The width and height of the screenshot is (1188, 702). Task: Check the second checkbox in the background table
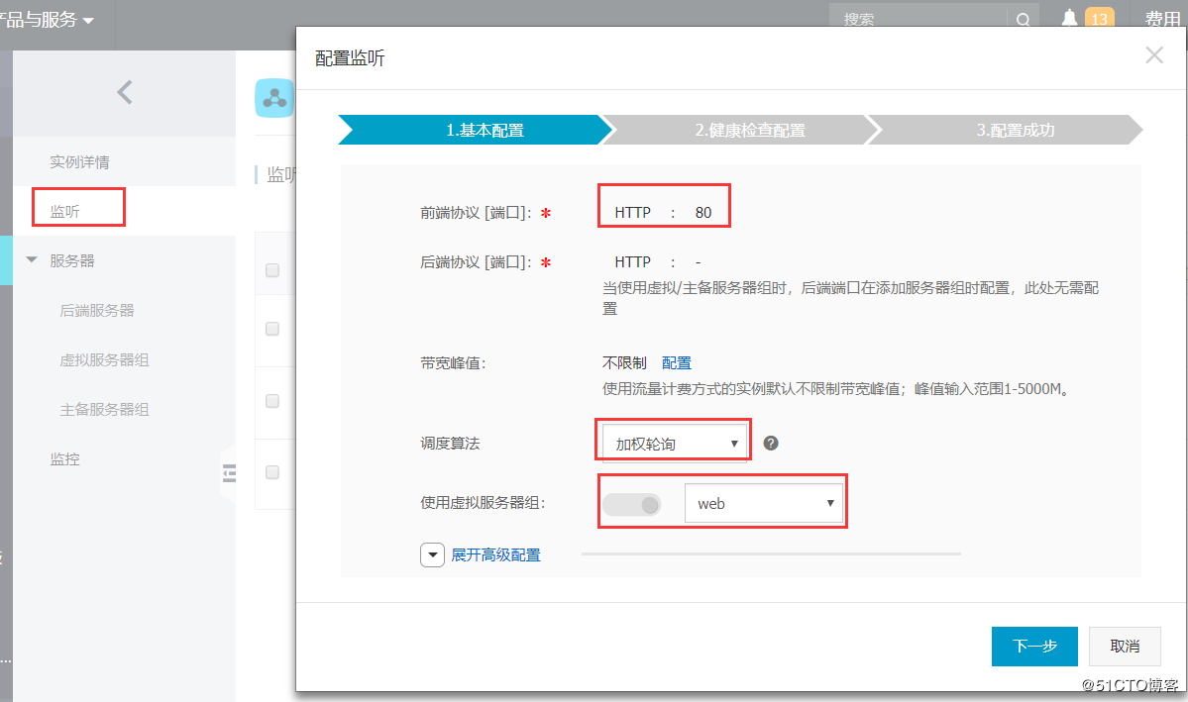click(x=274, y=329)
